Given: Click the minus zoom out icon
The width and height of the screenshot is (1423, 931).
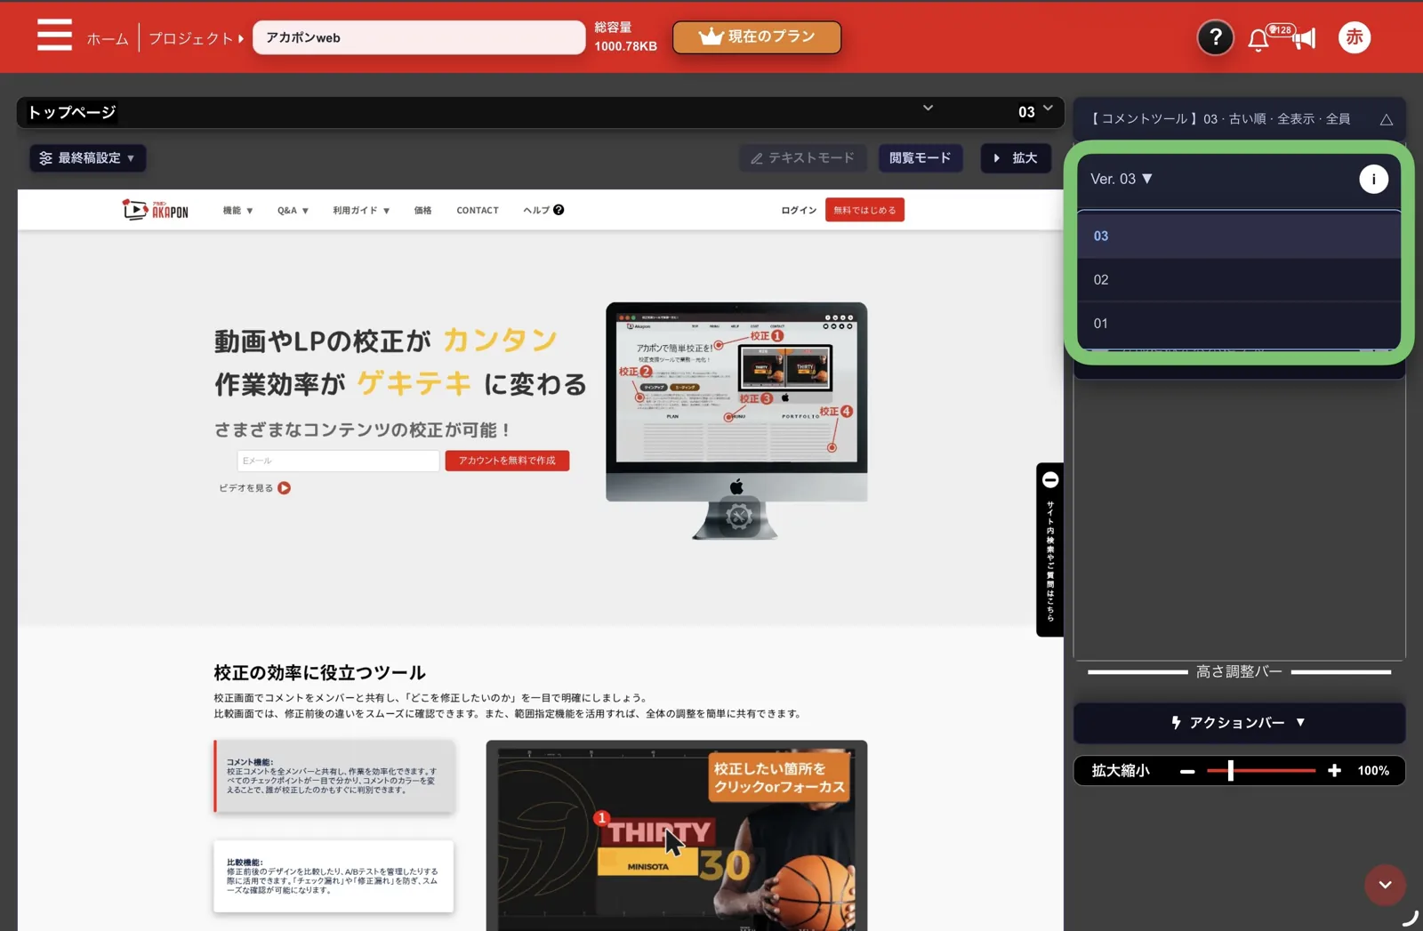Looking at the screenshot, I should (x=1187, y=771).
